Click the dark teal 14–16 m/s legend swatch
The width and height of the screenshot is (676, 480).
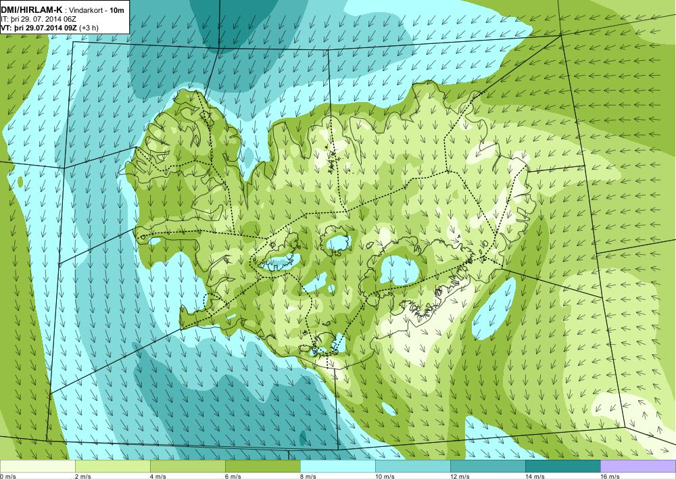tap(562, 466)
